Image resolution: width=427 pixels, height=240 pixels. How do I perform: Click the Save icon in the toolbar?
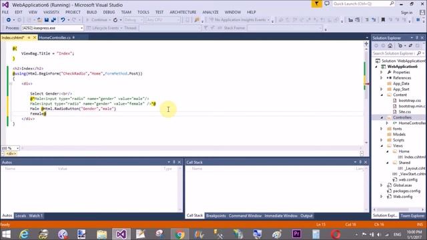tap(47, 20)
